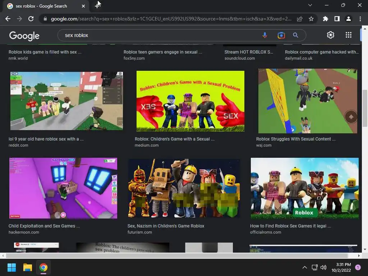Open the Chrome three-dot menu
The image size is (368, 276).
pyautogui.click(x=360, y=19)
